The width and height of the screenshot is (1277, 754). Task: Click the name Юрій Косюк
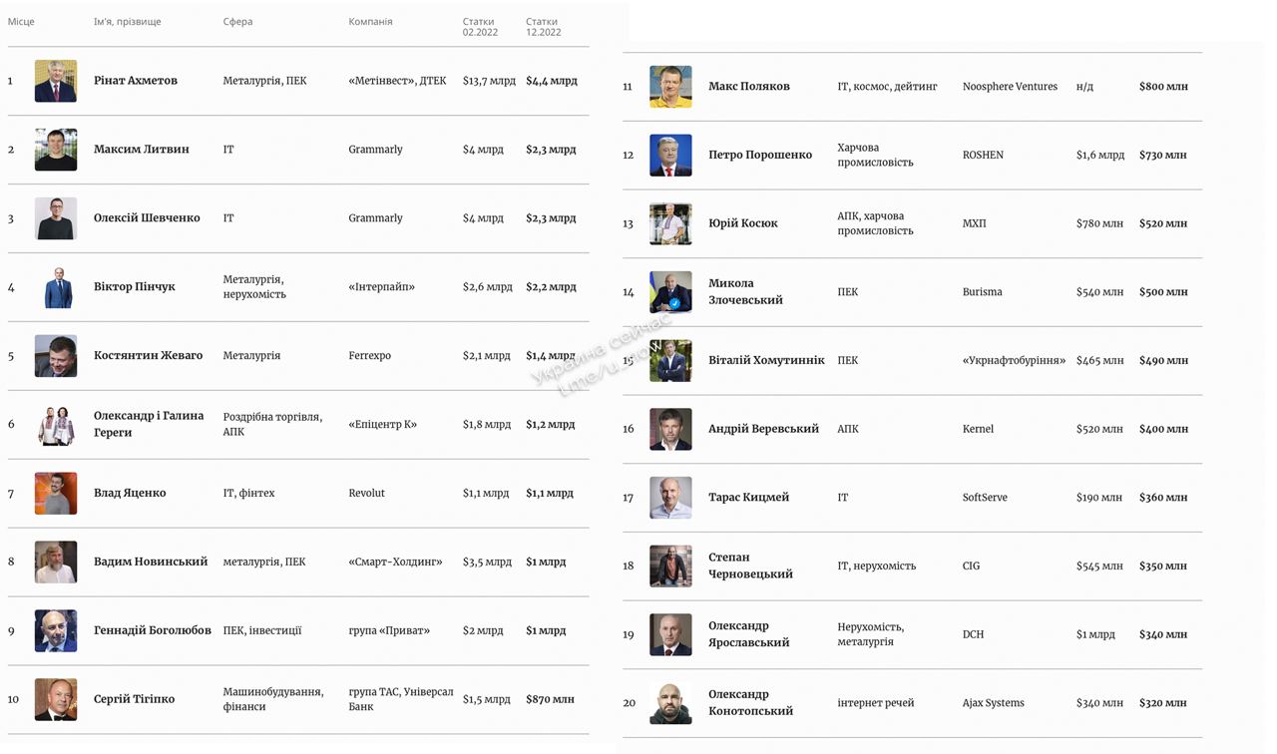[x=743, y=223]
